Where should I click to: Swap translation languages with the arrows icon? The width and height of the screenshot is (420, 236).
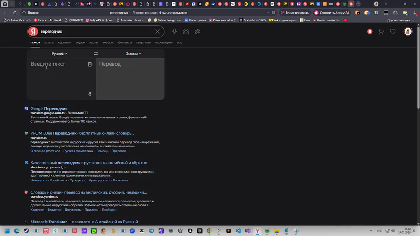coord(96,54)
